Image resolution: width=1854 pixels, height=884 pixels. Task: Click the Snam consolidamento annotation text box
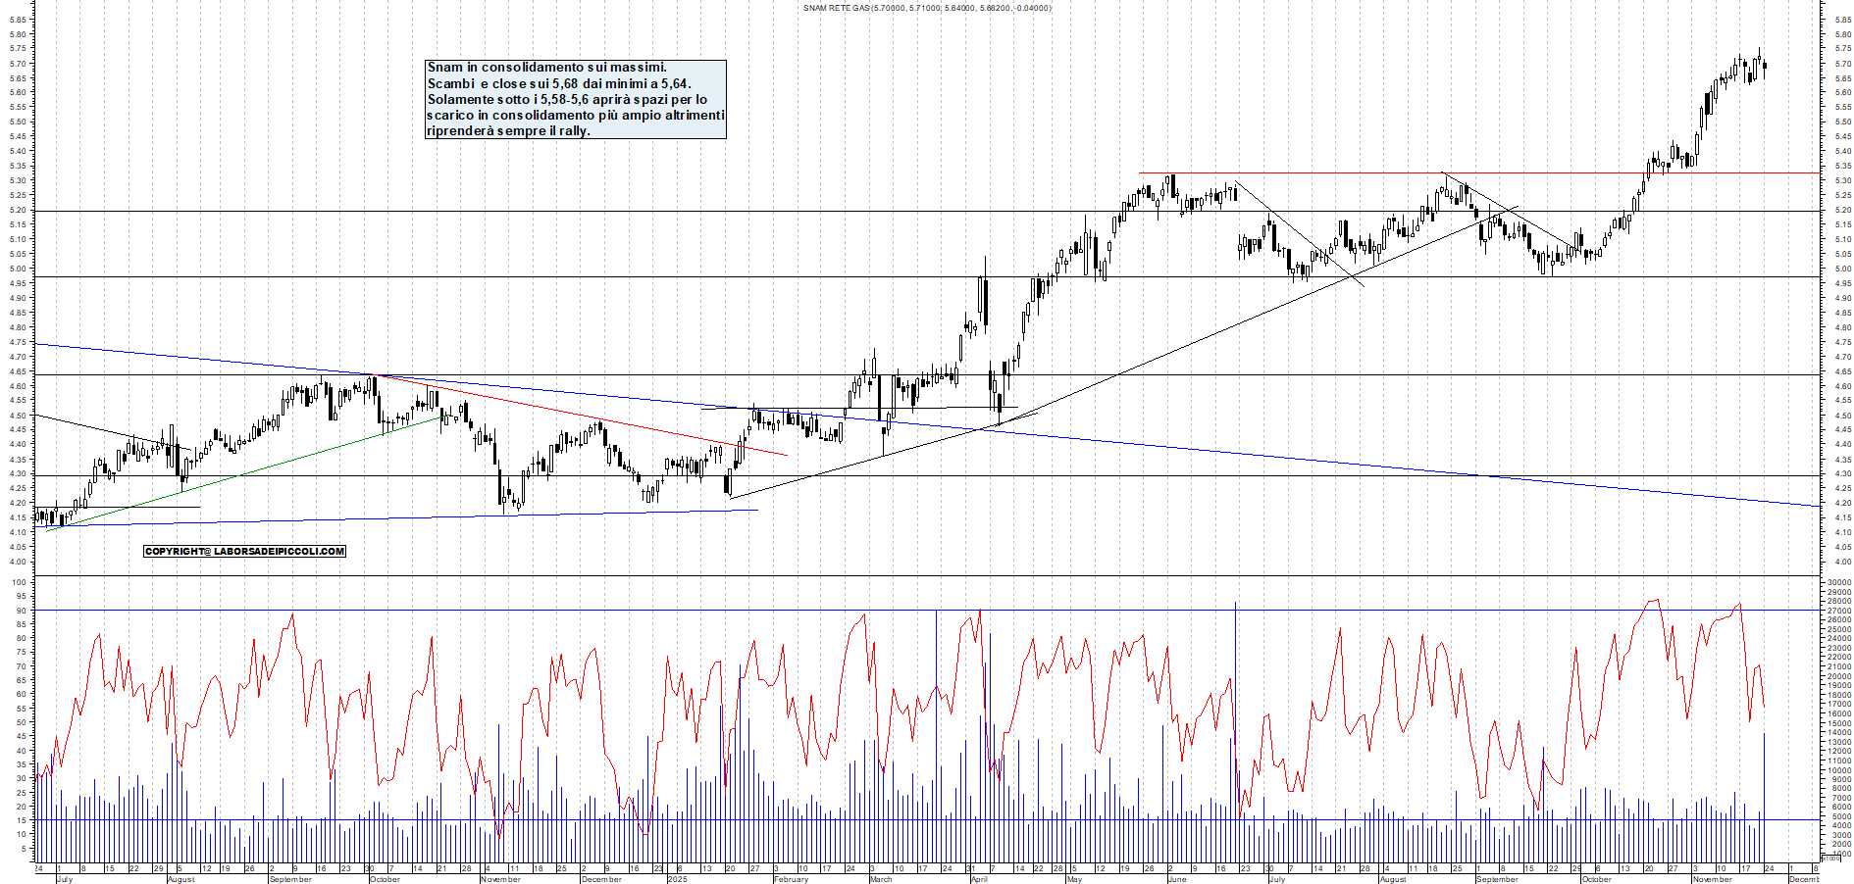coord(575,99)
